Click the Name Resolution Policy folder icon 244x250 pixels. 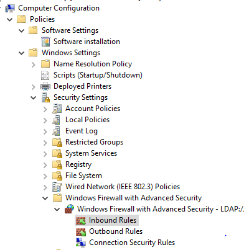tap(45, 64)
